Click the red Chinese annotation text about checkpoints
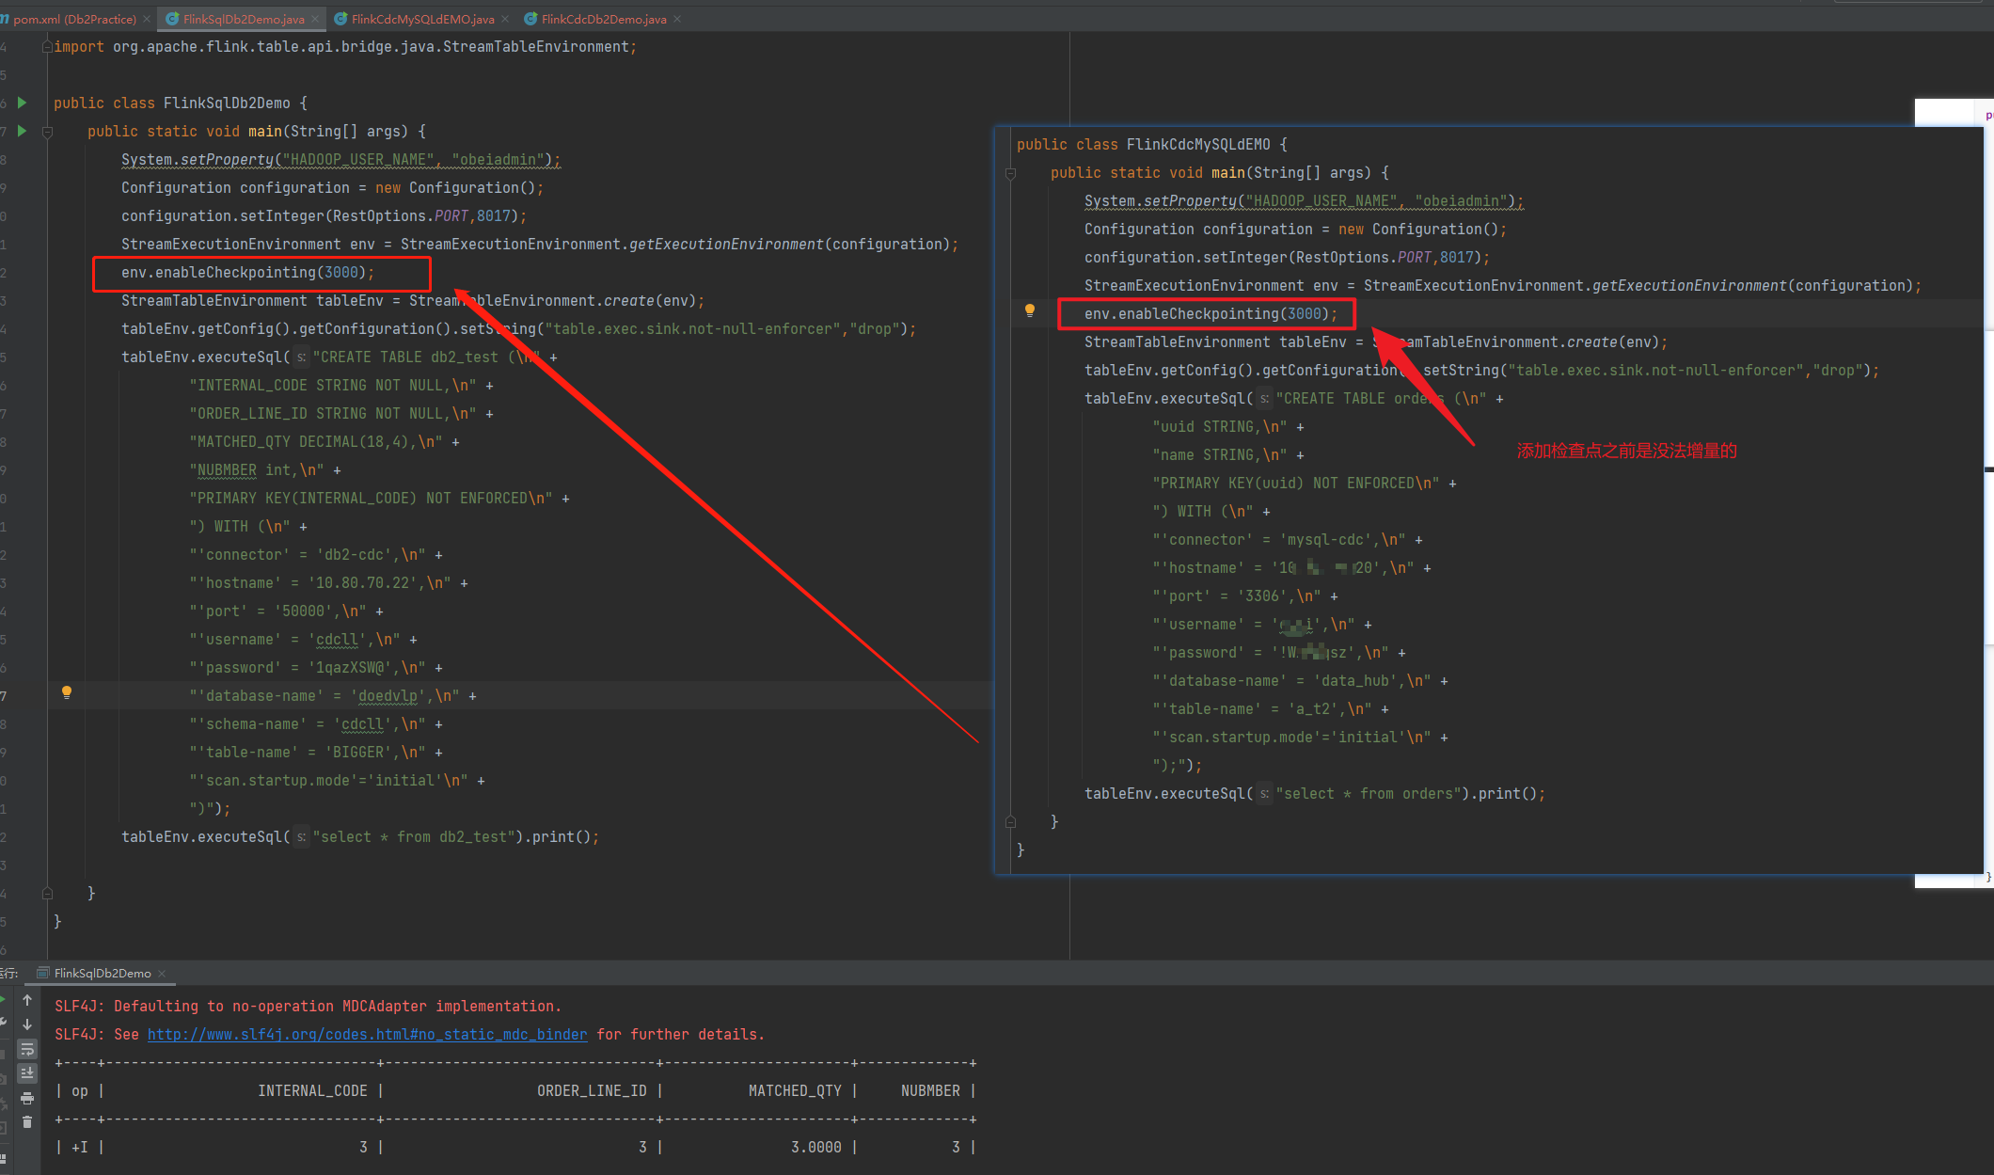 (1626, 451)
